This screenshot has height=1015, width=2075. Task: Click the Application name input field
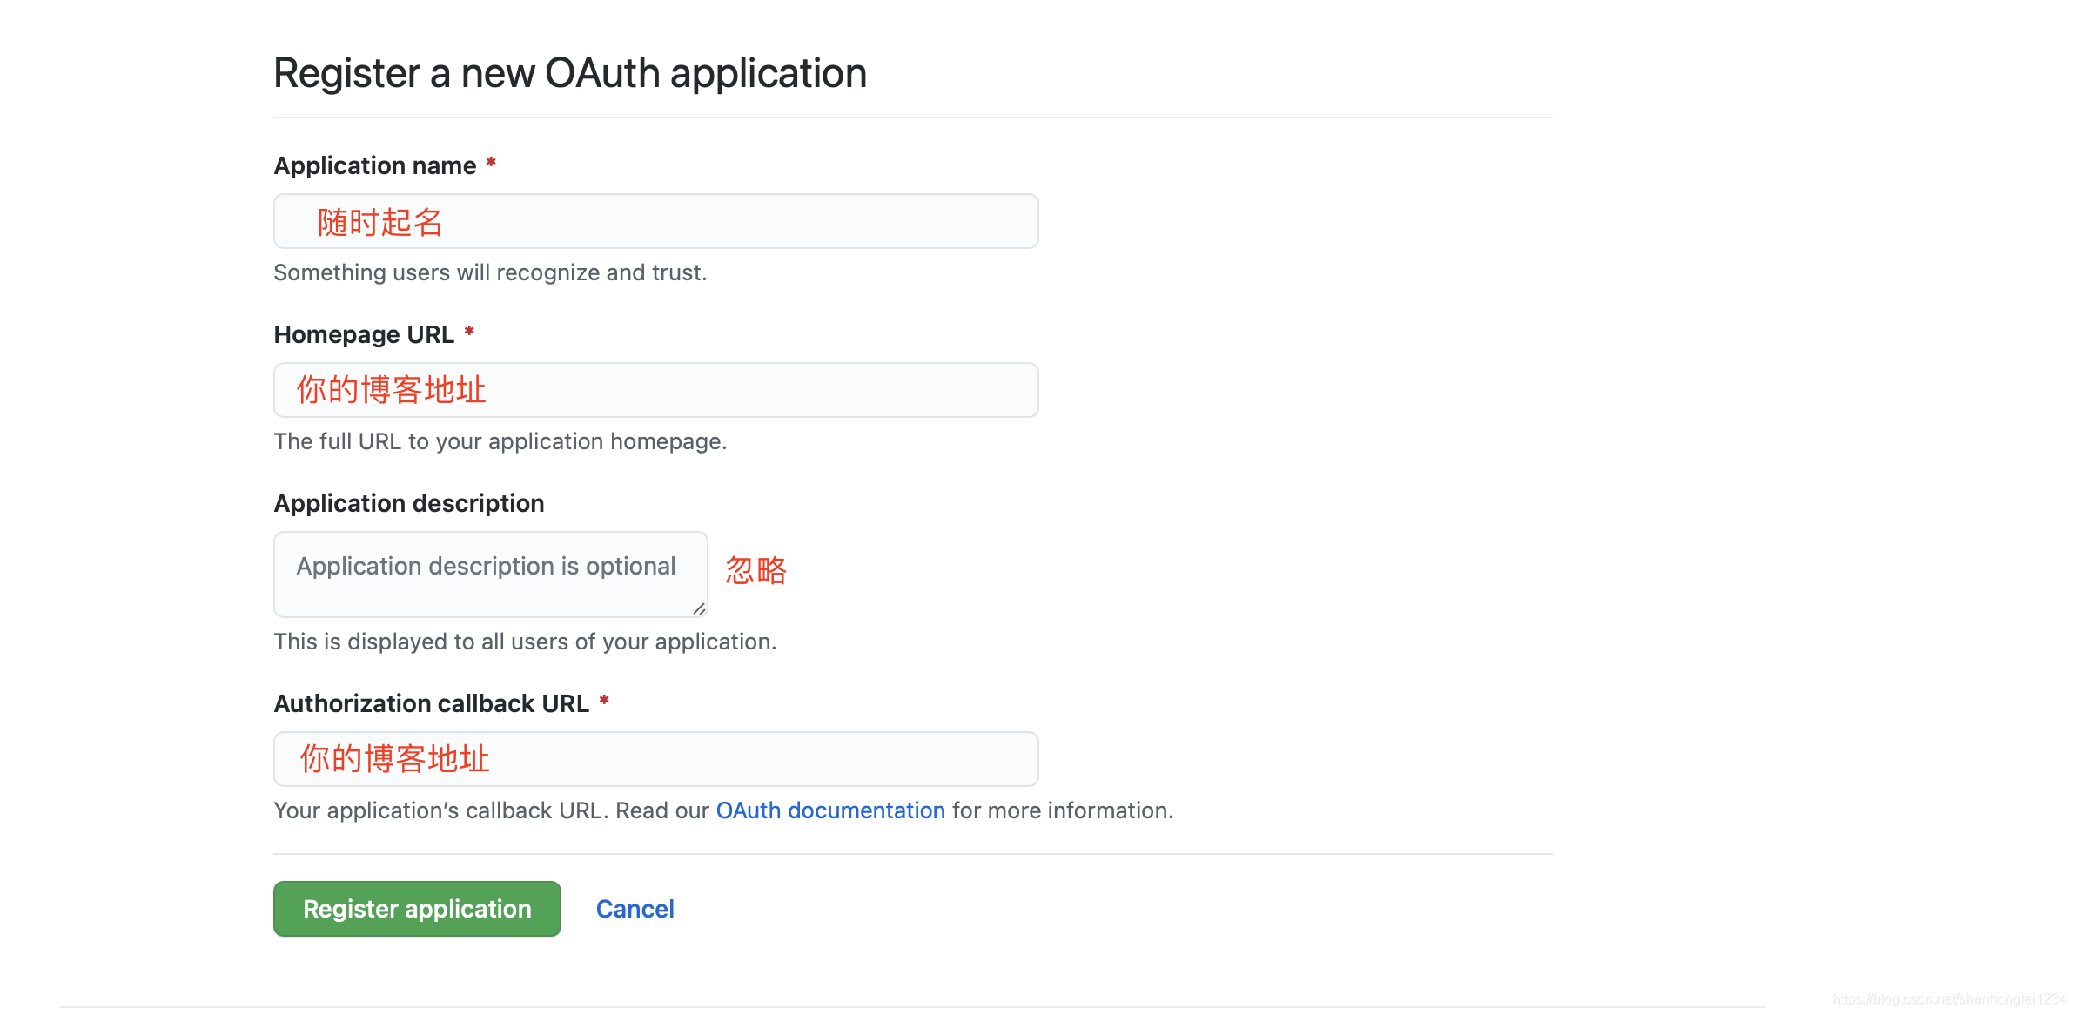click(655, 222)
